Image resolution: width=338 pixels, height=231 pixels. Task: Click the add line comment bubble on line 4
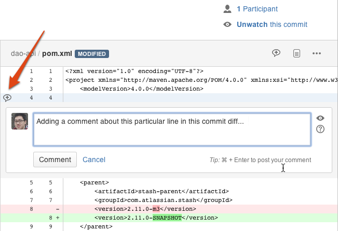tap(7, 98)
